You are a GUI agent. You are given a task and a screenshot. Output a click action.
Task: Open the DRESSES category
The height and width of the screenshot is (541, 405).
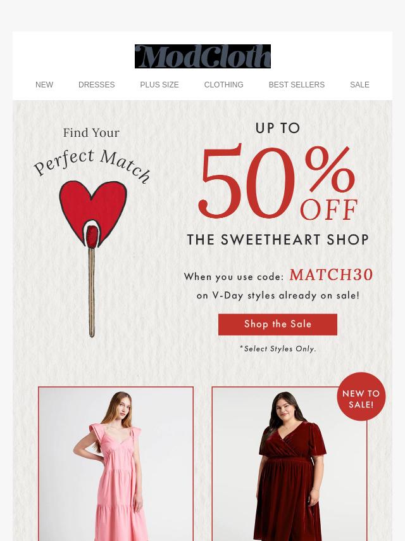click(97, 84)
